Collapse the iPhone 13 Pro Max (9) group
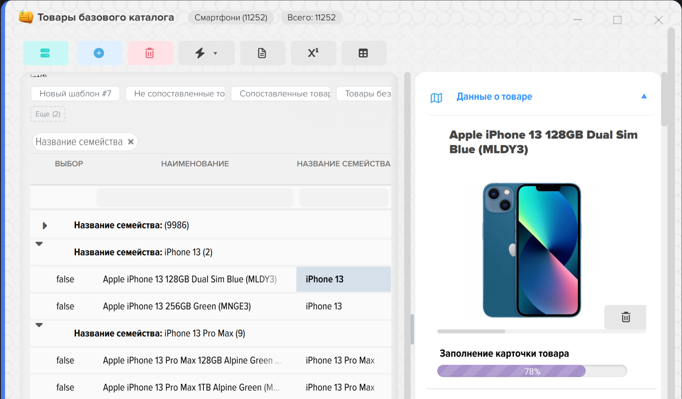This screenshot has width=682, height=399. pos(39,325)
